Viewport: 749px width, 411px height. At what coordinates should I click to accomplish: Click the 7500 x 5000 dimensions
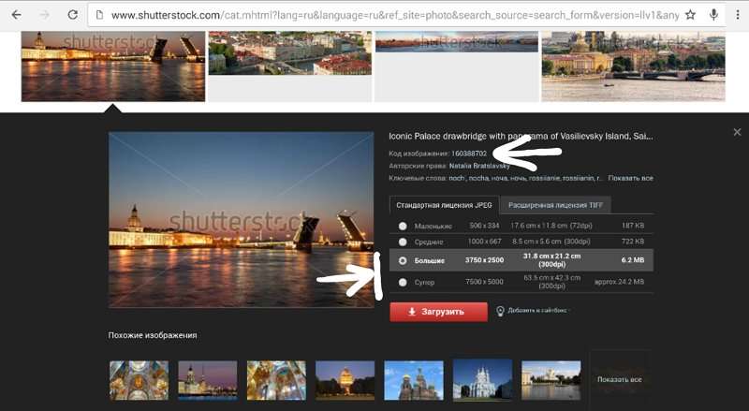click(484, 282)
